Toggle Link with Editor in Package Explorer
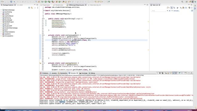The height and width of the screenshot is (111, 197). (x=32, y=8)
